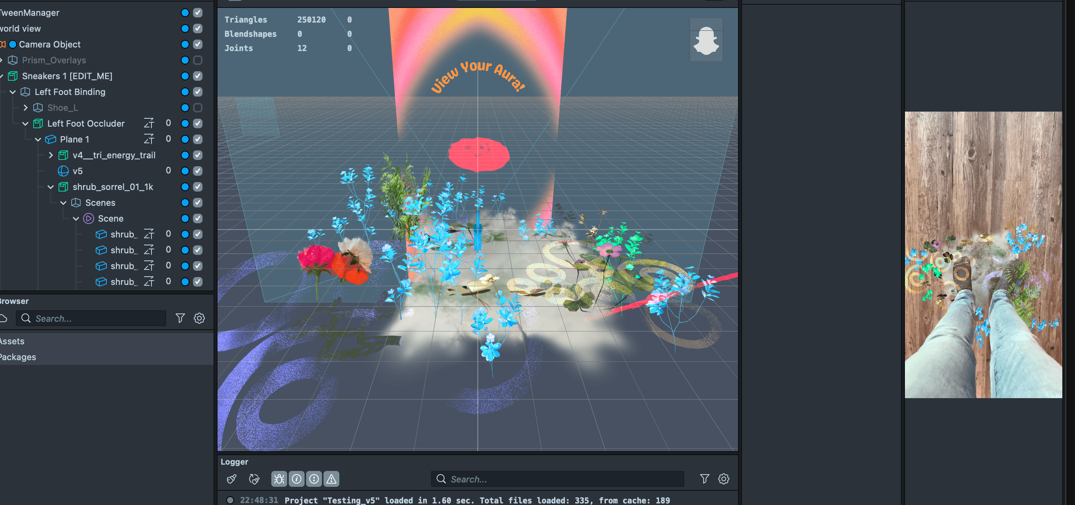
Task: Expand the Shoe_L tree node
Action: point(25,108)
